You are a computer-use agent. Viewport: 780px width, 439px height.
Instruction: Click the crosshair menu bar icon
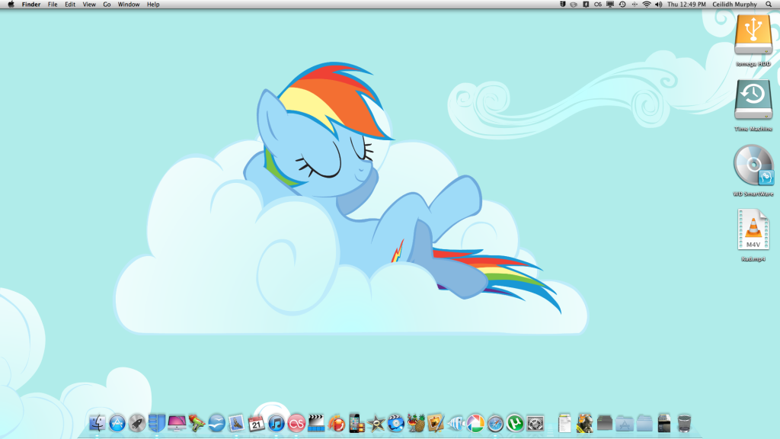635,4
